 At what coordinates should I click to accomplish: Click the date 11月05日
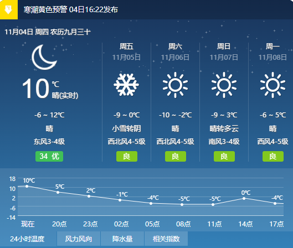126,58
